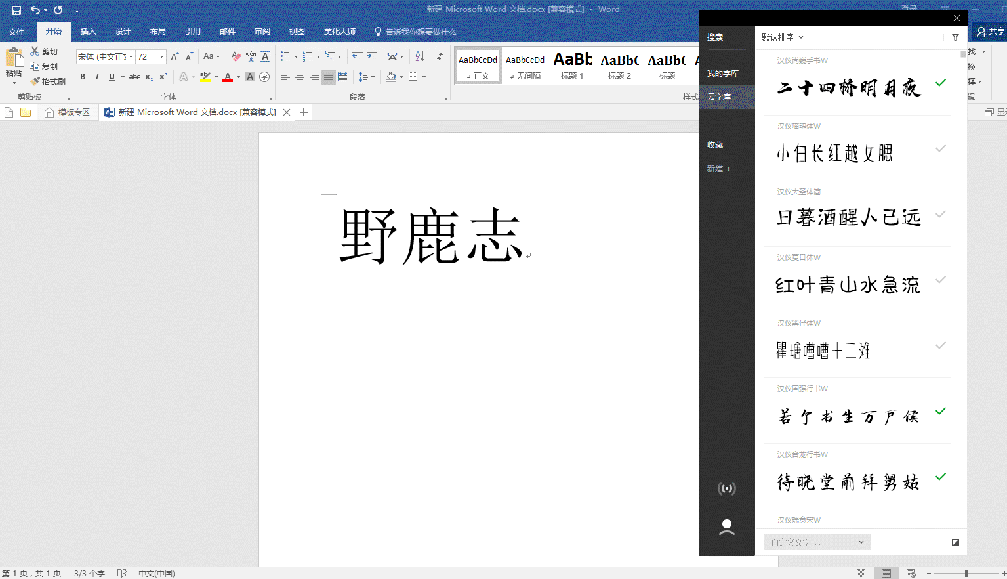Viewport: 1007px width, 579px height.
Task: Switch to the Design (设计) tab
Action: click(123, 32)
